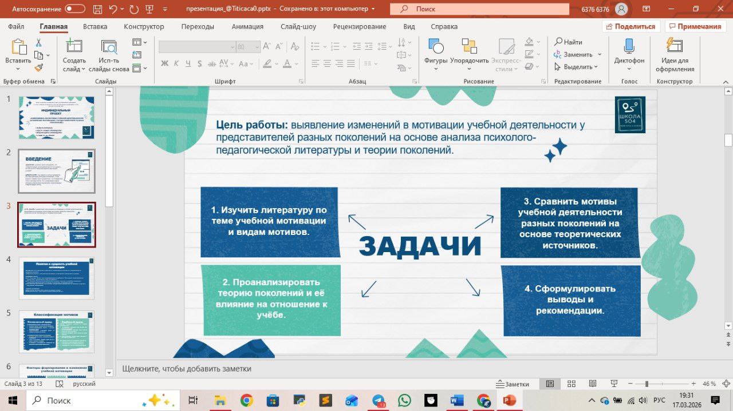The width and height of the screenshot is (733, 411).
Task: Select the slide 4 thumbnail
Action: click(x=57, y=278)
